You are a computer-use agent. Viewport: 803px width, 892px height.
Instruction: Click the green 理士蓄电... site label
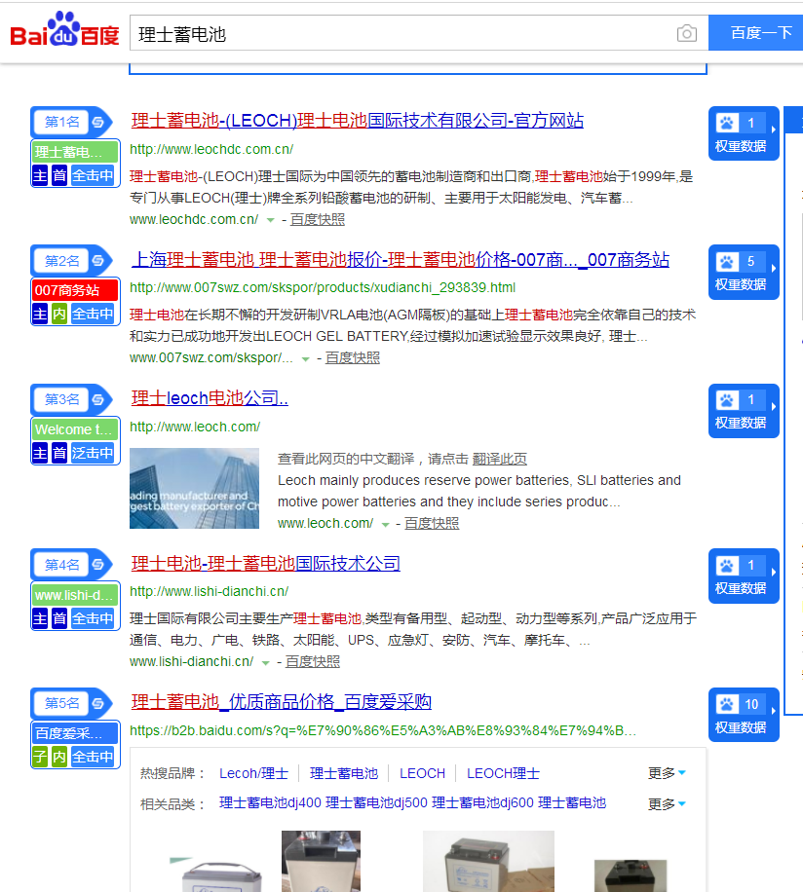tap(75, 152)
